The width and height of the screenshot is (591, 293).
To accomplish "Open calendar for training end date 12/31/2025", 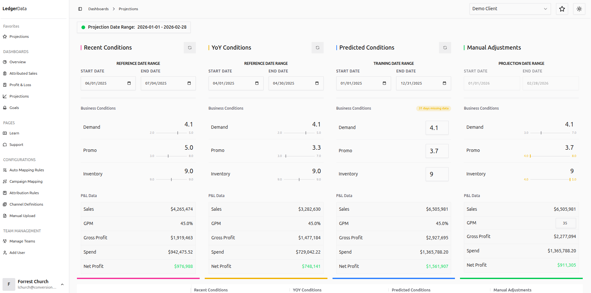I will click(x=444, y=83).
